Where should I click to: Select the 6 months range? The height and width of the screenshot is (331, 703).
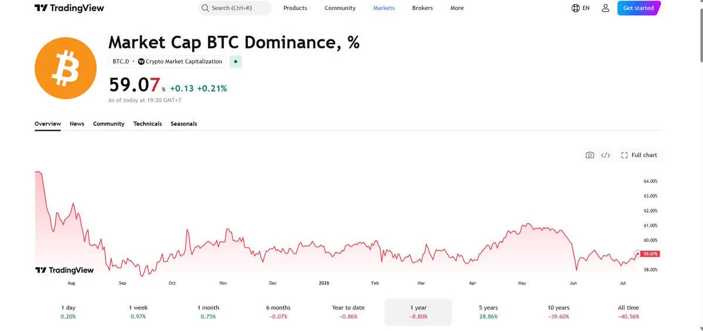(x=278, y=312)
